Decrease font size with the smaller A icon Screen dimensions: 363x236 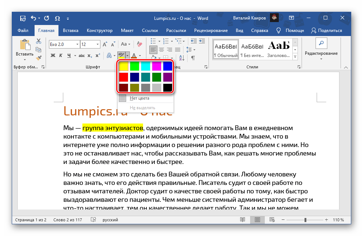(x=113, y=44)
